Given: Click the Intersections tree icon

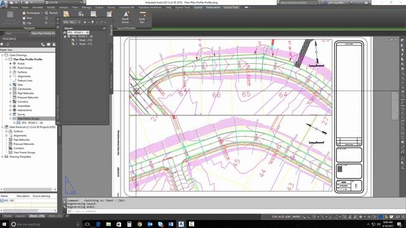Looking at the screenshot, I should pyautogui.click(x=15, y=110).
